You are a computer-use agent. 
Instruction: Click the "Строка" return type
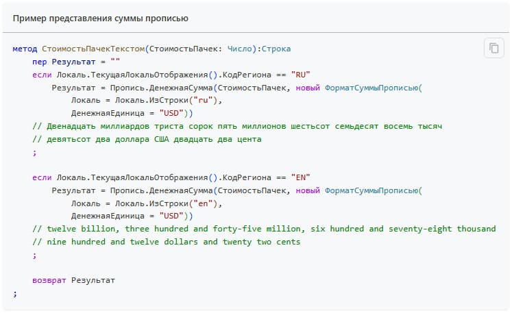pos(276,49)
